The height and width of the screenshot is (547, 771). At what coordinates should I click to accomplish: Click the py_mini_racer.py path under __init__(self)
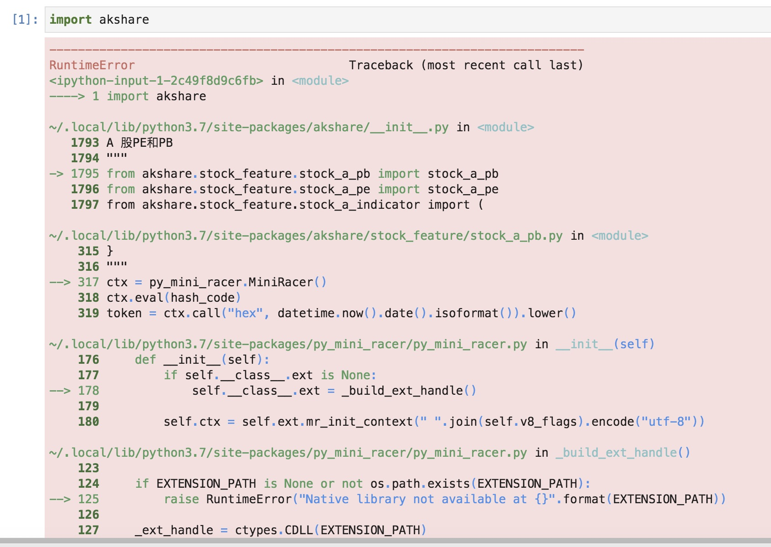287,344
